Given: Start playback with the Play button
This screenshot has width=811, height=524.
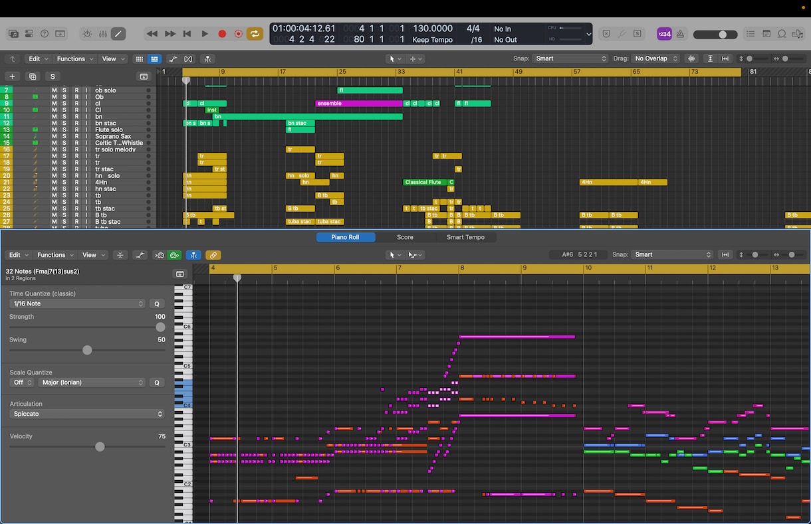Looking at the screenshot, I should [x=204, y=34].
